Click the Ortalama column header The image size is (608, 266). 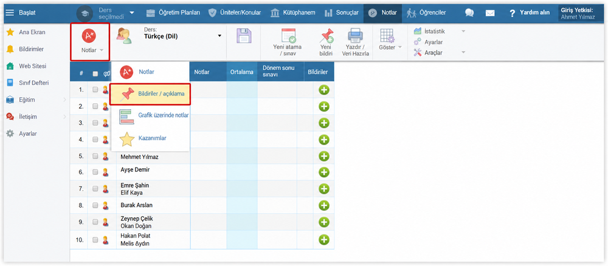click(241, 72)
